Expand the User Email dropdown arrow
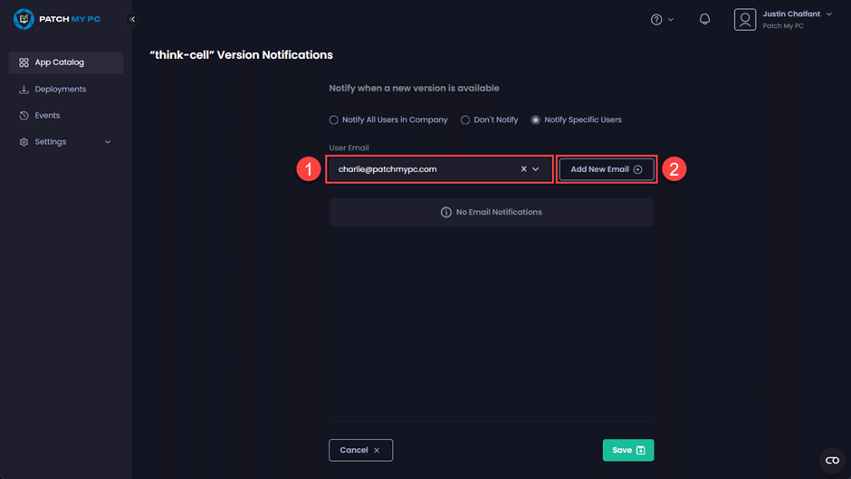This screenshot has width=851, height=479. [x=536, y=169]
